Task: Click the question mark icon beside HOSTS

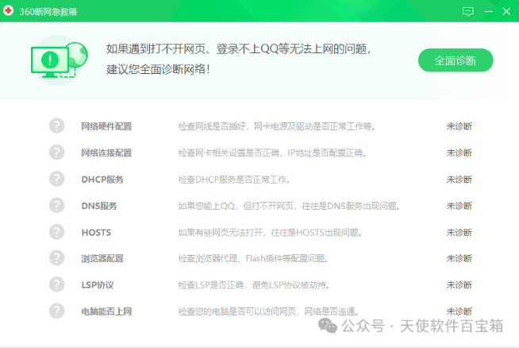Action: 56,232
